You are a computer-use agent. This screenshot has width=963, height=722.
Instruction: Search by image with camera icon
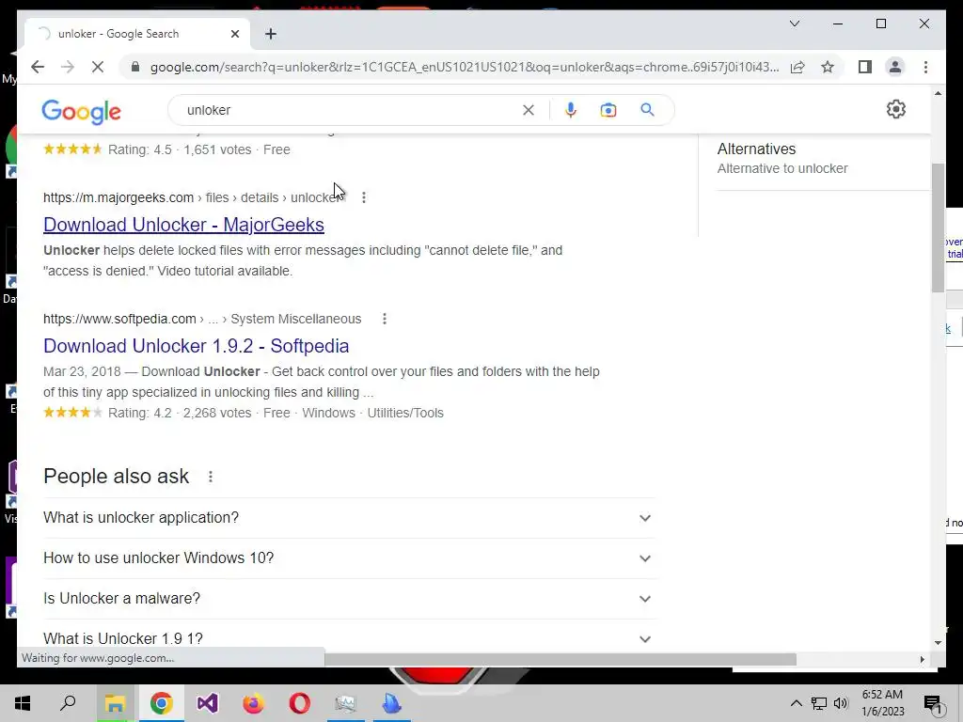point(608,110)
